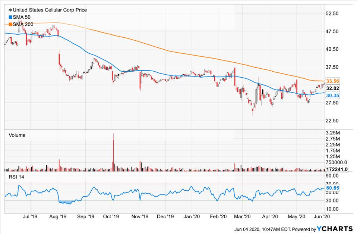This screenshot has width=357, height=234.
Task: Click the 3.25M volume axis label
Action: [x=333, y=133]
